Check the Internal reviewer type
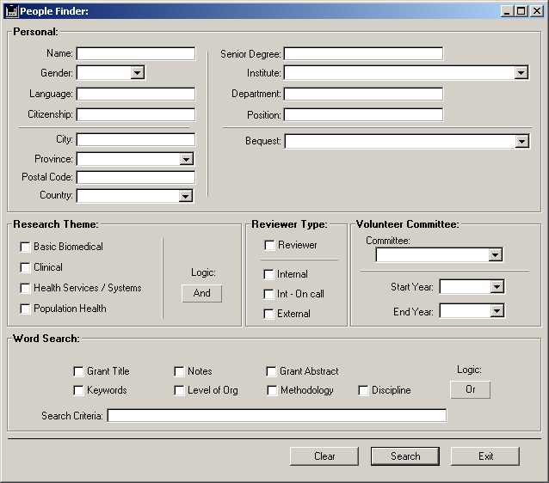This screenshot has height=483, width=549. click(268, 274)
